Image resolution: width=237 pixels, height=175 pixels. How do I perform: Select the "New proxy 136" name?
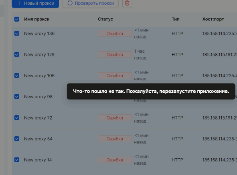click(39, 34)
